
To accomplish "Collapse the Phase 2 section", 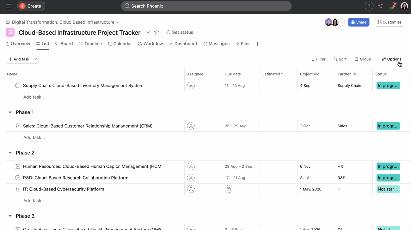I will point(10,153).
